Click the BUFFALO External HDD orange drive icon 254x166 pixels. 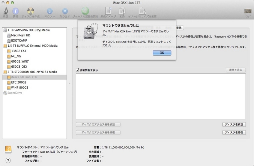coord(5,46)
